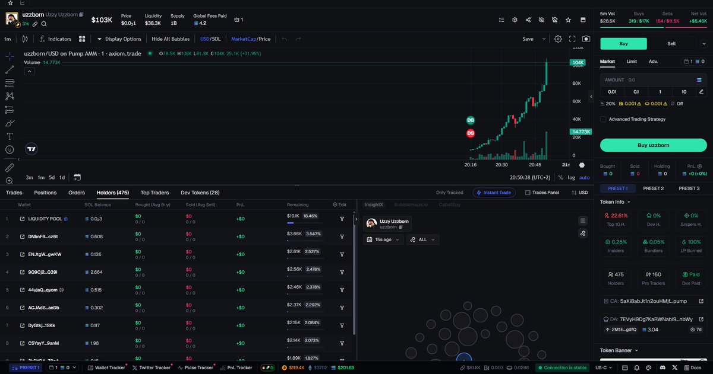Choose the 0.1 quick amount

pyautogui.click(x=636, y=92)
